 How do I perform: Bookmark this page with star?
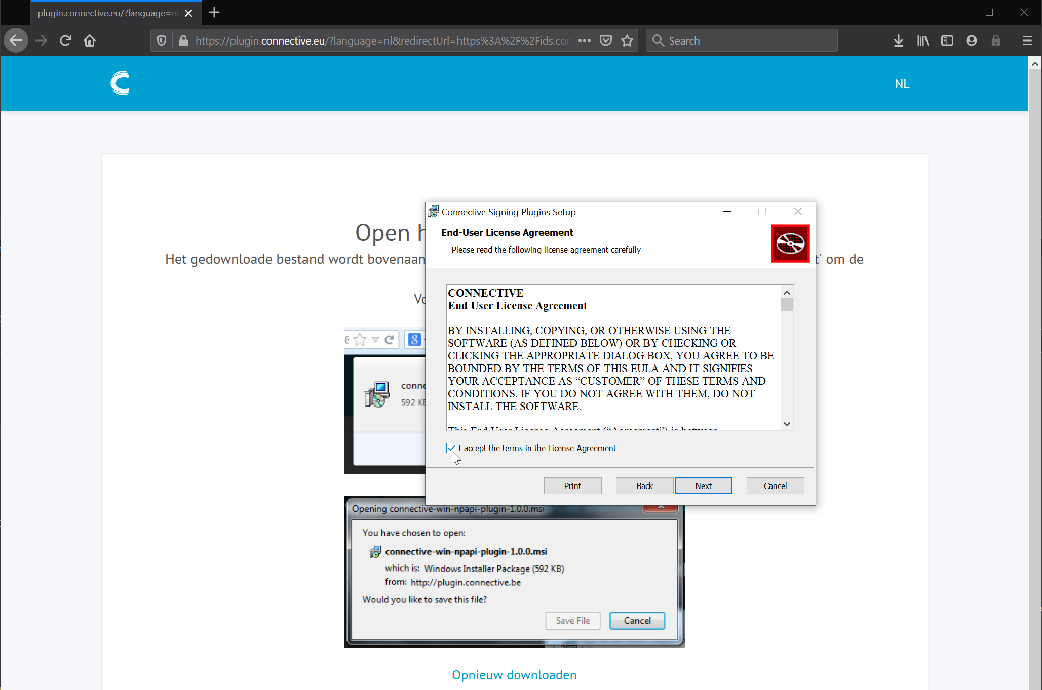(627, 40)
